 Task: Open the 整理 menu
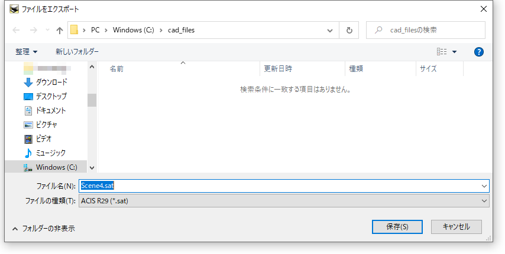(x=27, y=52)
